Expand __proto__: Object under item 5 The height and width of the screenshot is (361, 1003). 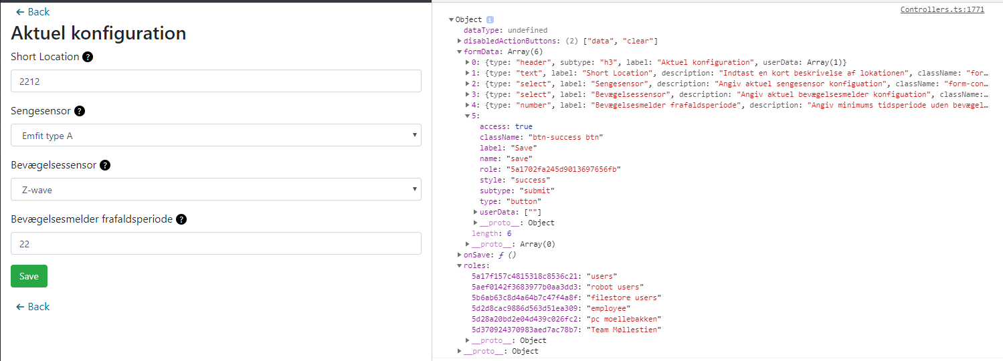[476, 223]
